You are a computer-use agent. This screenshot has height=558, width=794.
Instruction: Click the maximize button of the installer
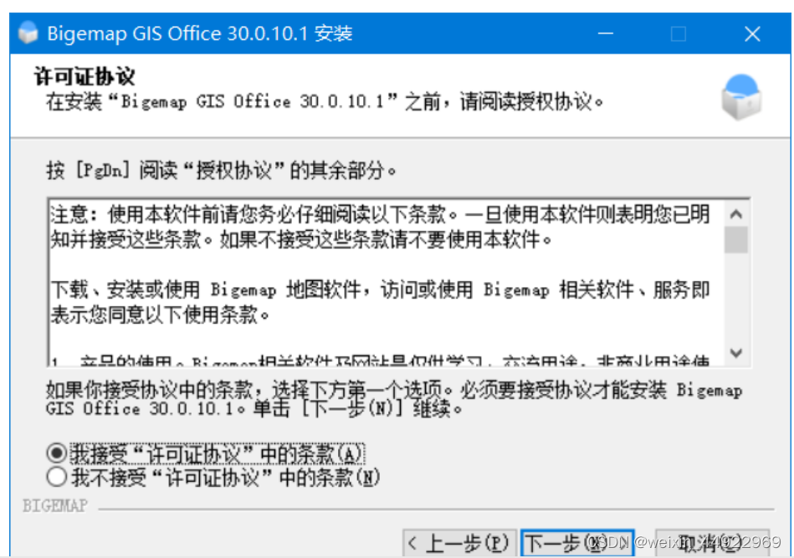pyautogui.click(x=679, y=33)
